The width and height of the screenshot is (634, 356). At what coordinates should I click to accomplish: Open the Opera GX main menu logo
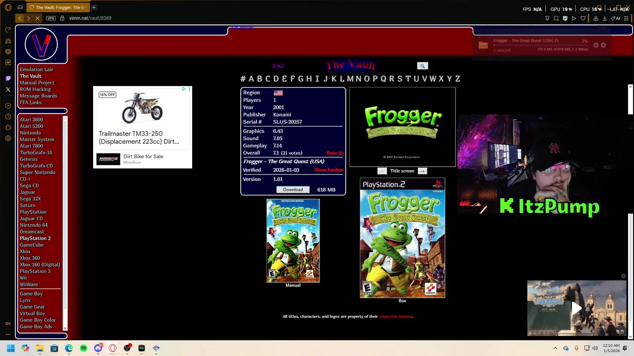[x=8, y=7]
